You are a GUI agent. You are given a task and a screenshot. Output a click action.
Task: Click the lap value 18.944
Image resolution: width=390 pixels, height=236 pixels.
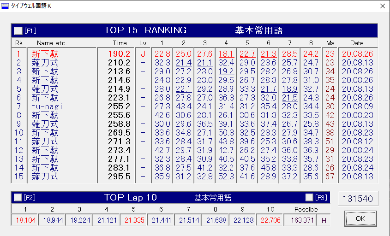click(53, 220)
